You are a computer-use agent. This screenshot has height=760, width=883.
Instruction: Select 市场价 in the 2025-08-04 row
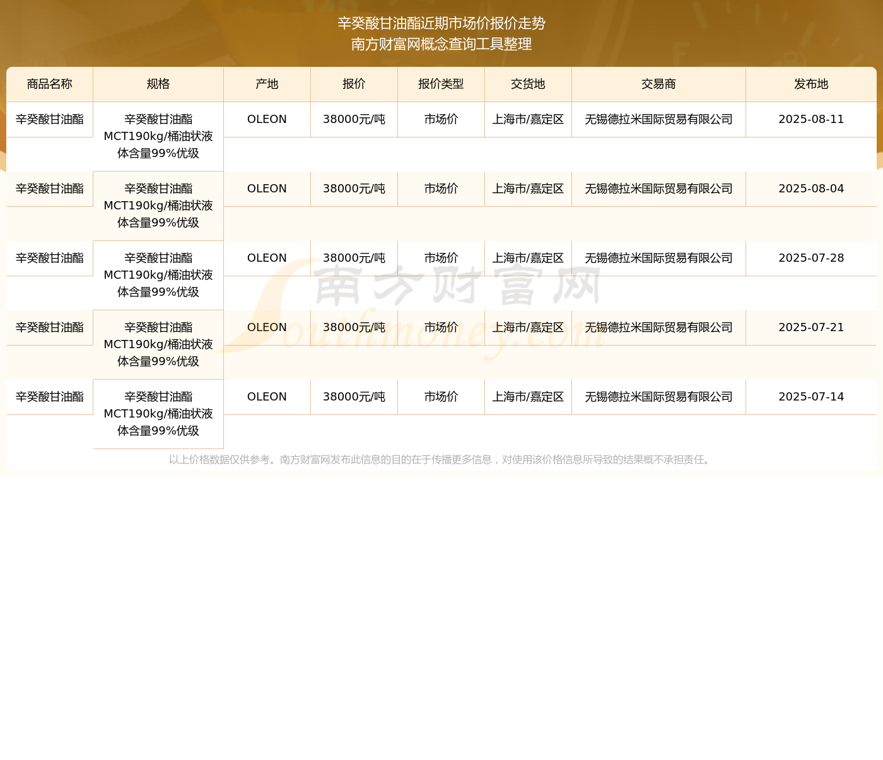click(x=441, y=189)
